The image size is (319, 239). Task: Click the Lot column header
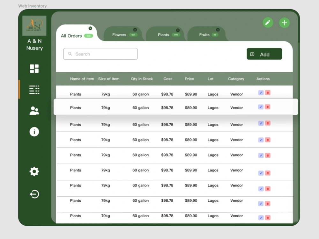211,79
